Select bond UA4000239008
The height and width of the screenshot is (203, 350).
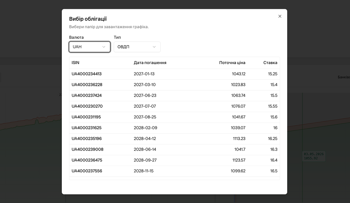(174, 149)
